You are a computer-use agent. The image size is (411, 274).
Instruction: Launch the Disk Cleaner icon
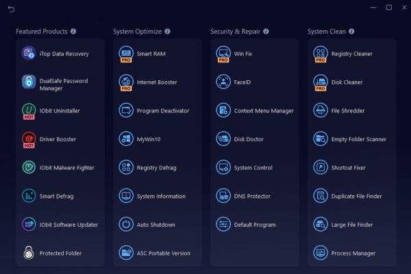click(x=321, y=82)
